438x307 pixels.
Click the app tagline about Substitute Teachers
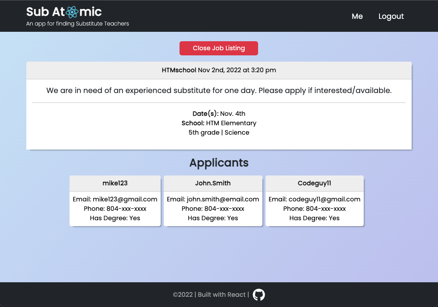click(x=77, y=24)
